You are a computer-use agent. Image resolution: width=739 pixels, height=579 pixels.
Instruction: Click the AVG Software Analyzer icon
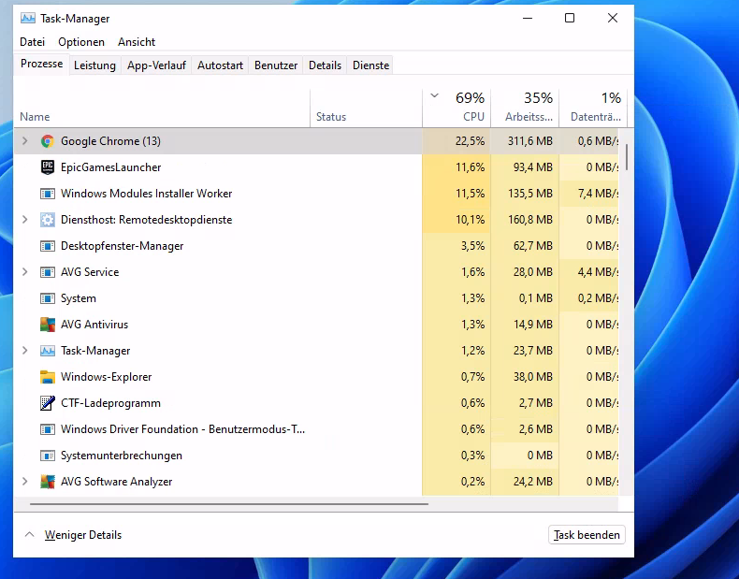(x=47, y=482)
